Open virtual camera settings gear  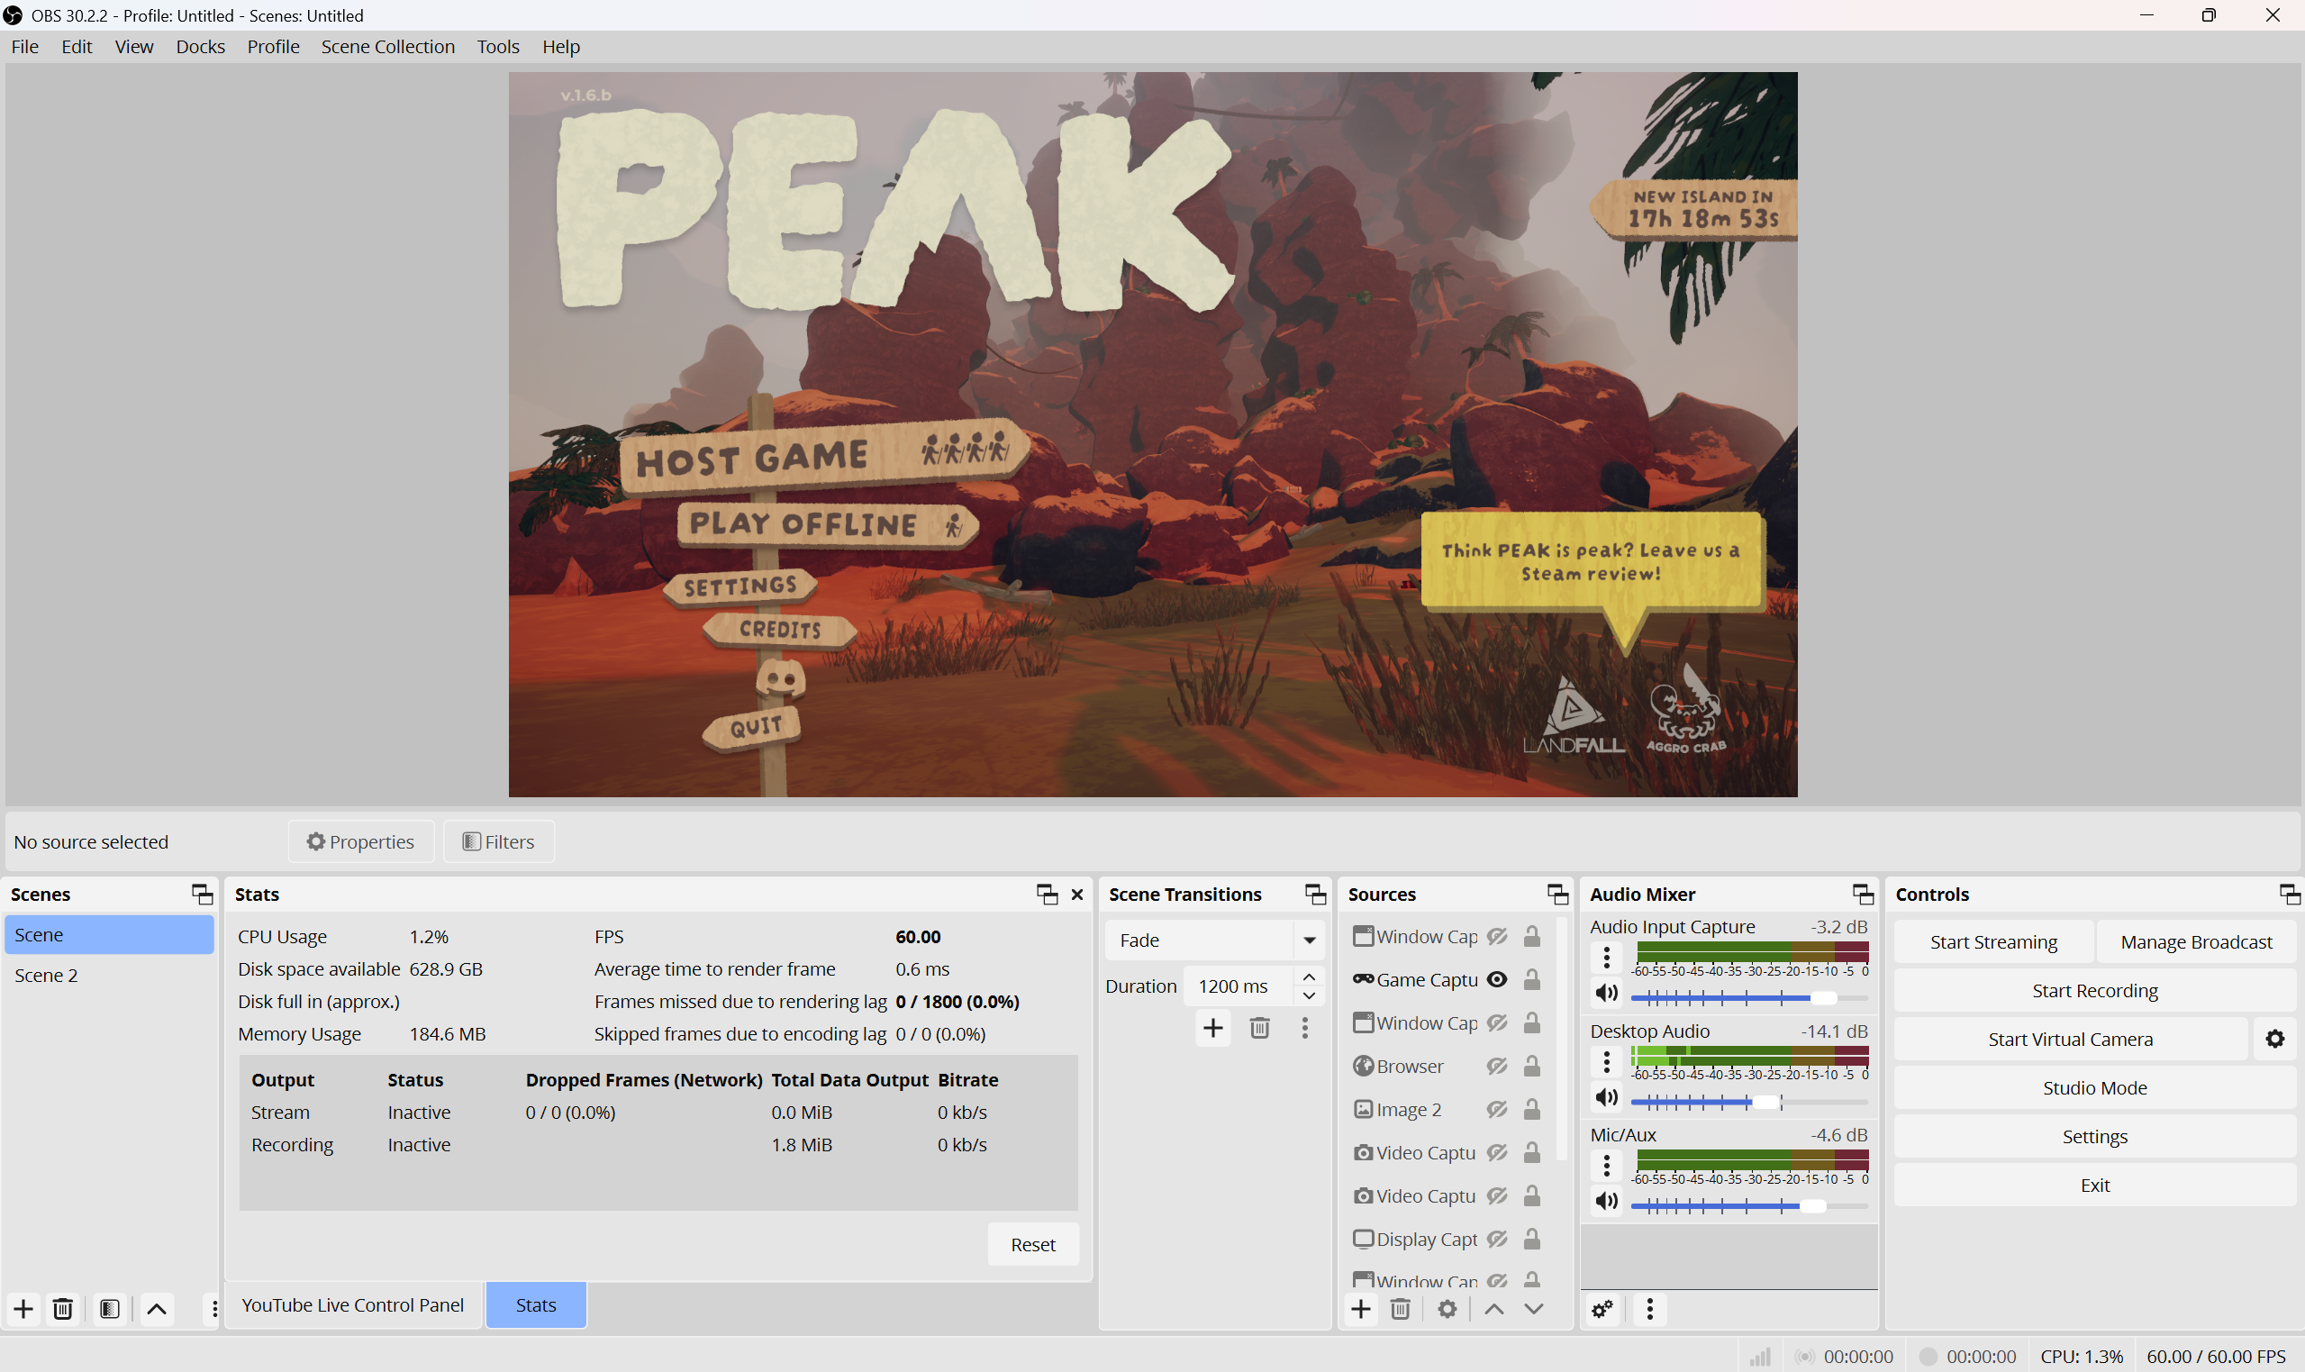tap(2274, 1040)
